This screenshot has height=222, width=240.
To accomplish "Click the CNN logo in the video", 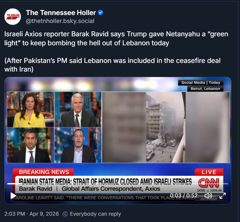I will (209, 183).
